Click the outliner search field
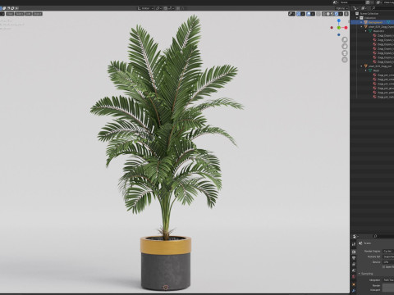394x295 pixels. point(383,8)
